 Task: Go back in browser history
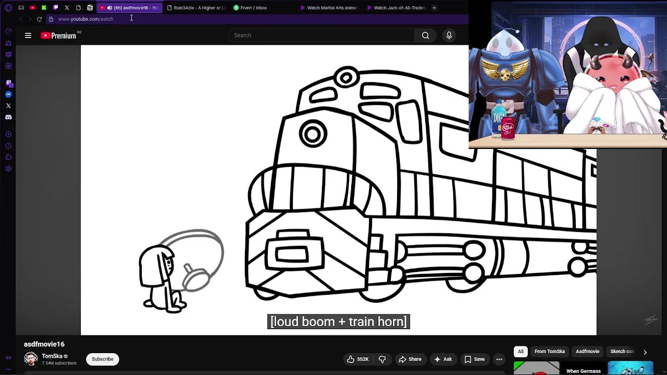click(21, 19)
